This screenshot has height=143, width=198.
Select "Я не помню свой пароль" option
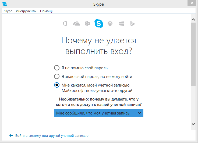tap(57, 68)
